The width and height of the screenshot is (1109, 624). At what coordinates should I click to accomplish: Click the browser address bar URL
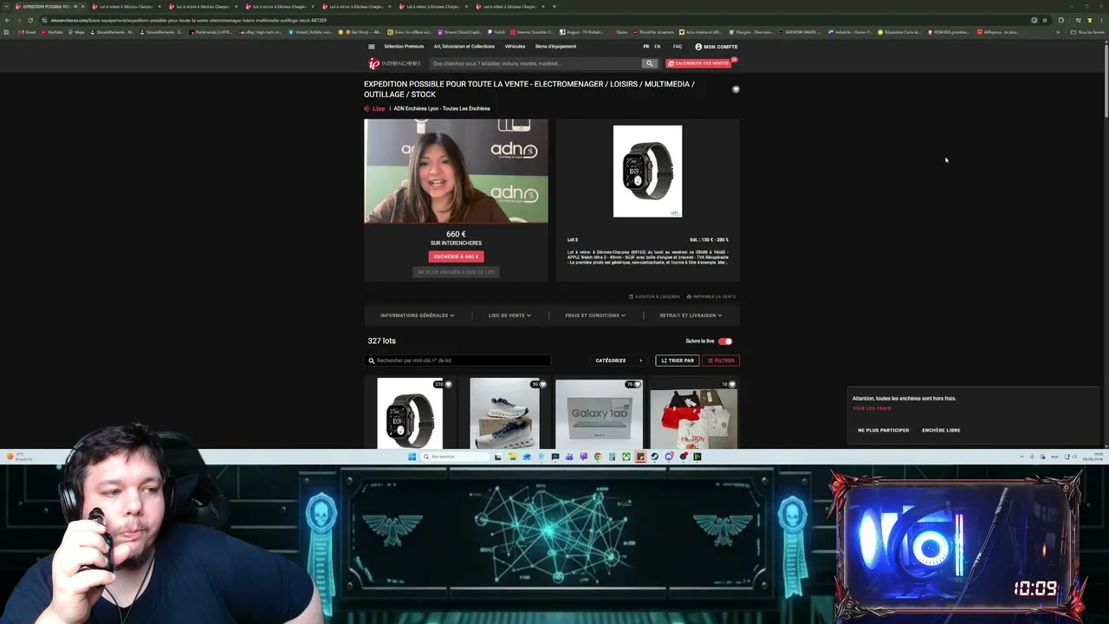click(x=189, y=20)
